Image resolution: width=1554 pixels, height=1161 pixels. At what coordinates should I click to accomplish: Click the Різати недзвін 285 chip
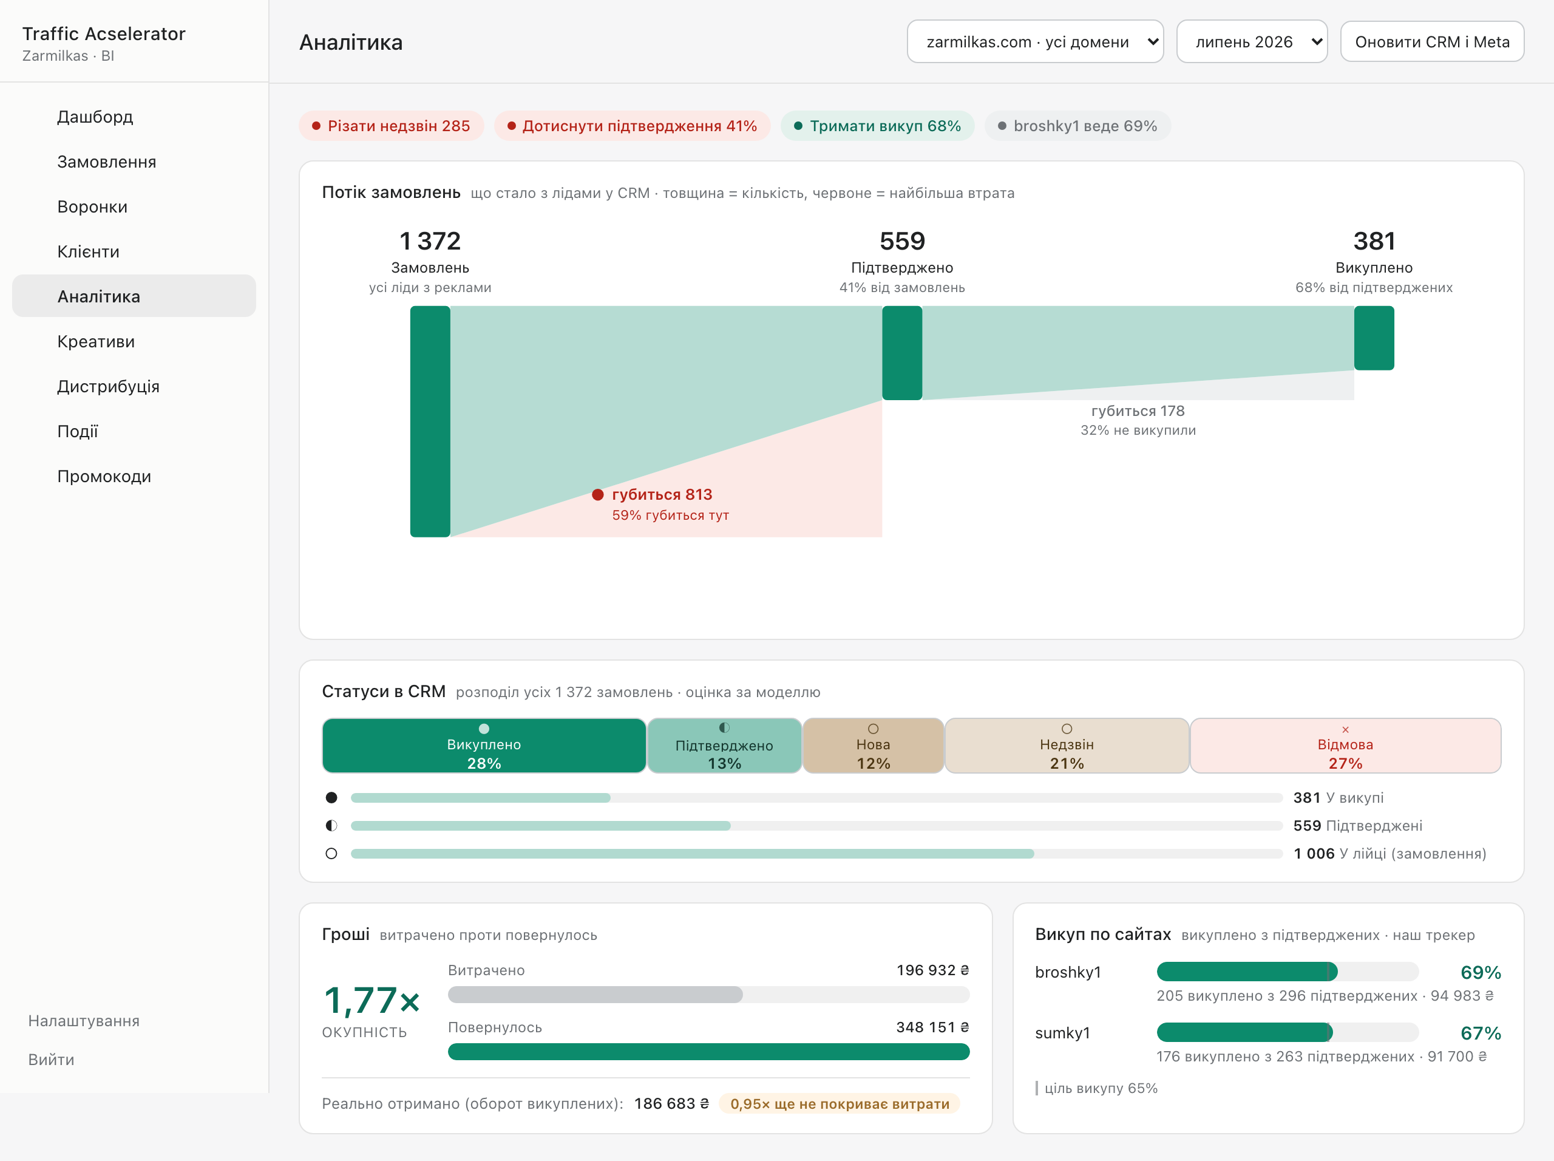392,126
